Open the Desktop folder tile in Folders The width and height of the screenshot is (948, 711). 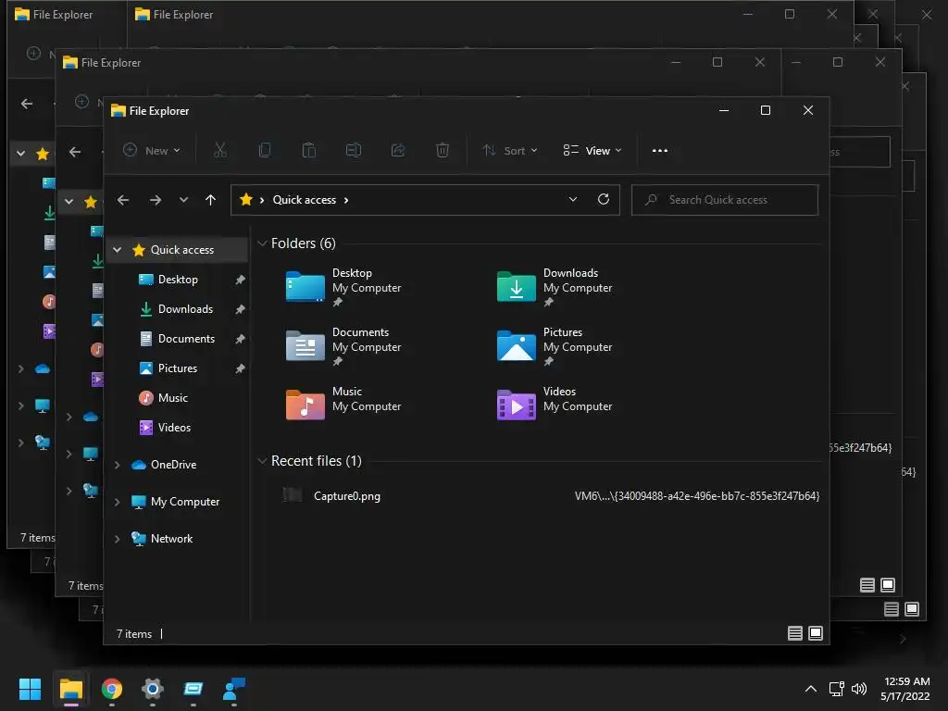(x=343, y=287)
